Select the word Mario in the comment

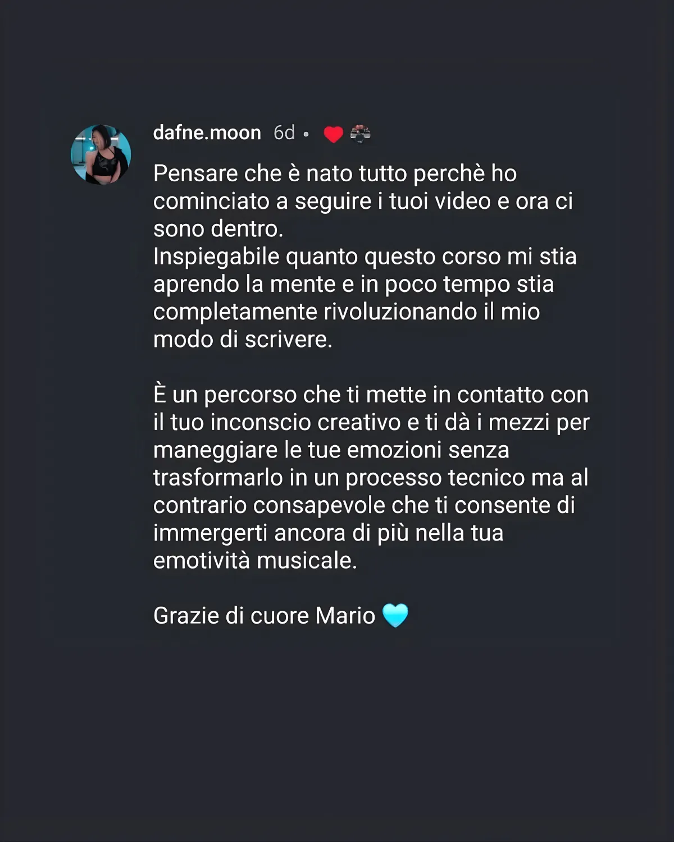tap(345, 616)
